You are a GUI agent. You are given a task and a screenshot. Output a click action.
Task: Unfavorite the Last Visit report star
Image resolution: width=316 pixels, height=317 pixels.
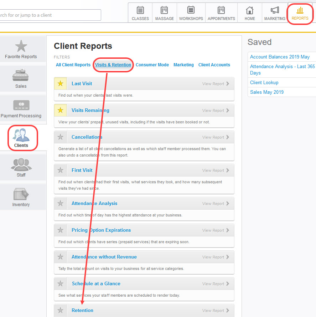click(60, 83)
